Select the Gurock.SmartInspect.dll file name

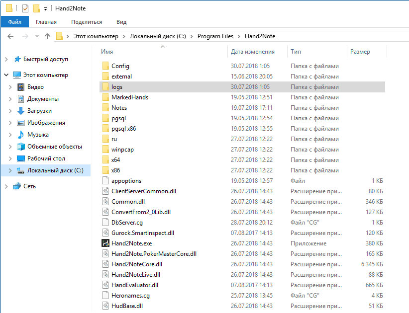click(143, 233)
